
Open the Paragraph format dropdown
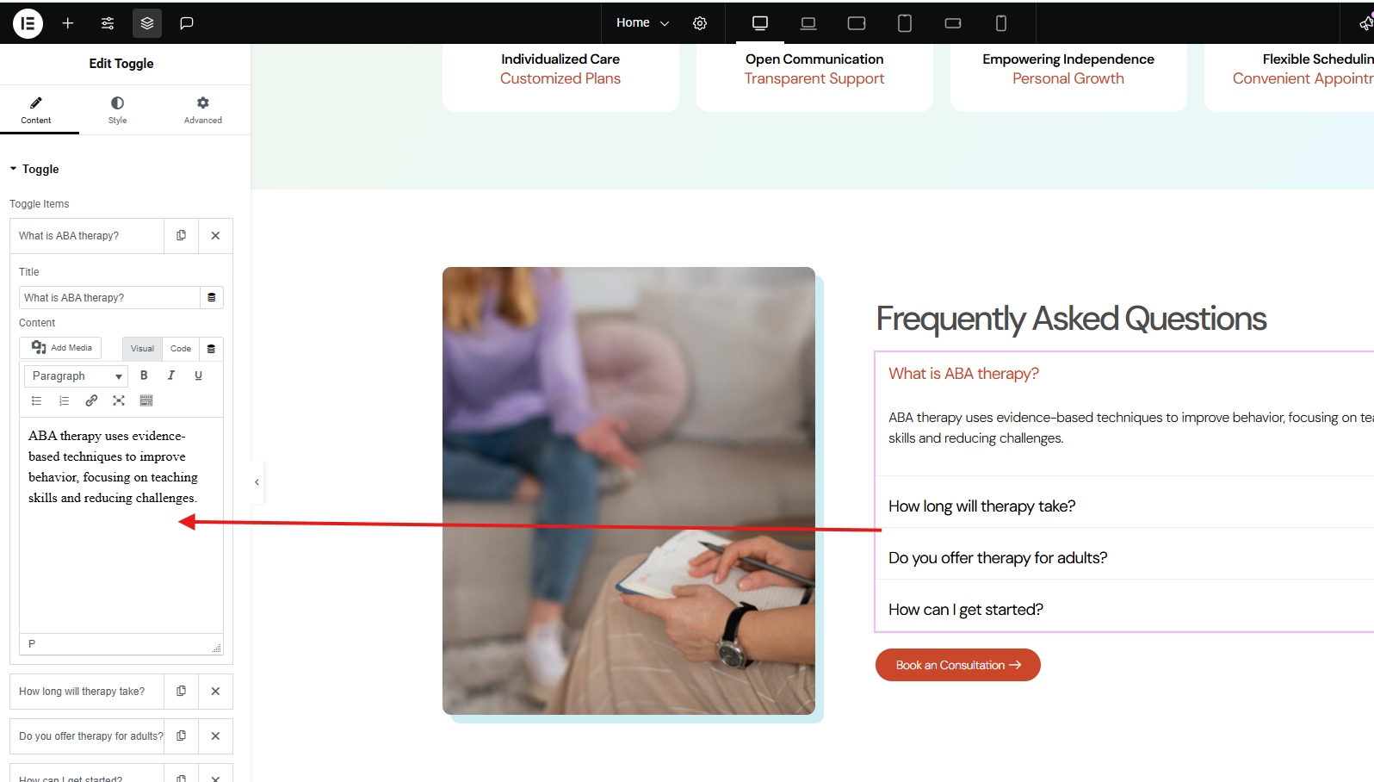click(77, 376)
